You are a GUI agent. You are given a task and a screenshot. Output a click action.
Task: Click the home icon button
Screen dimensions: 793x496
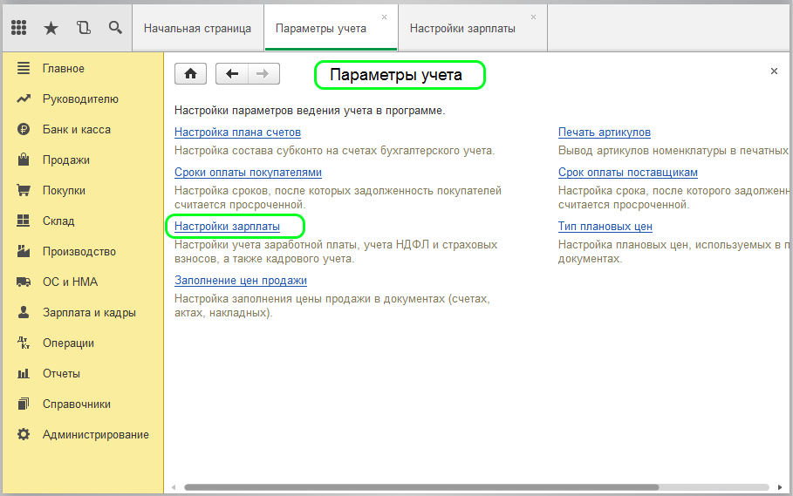(190, 74)
